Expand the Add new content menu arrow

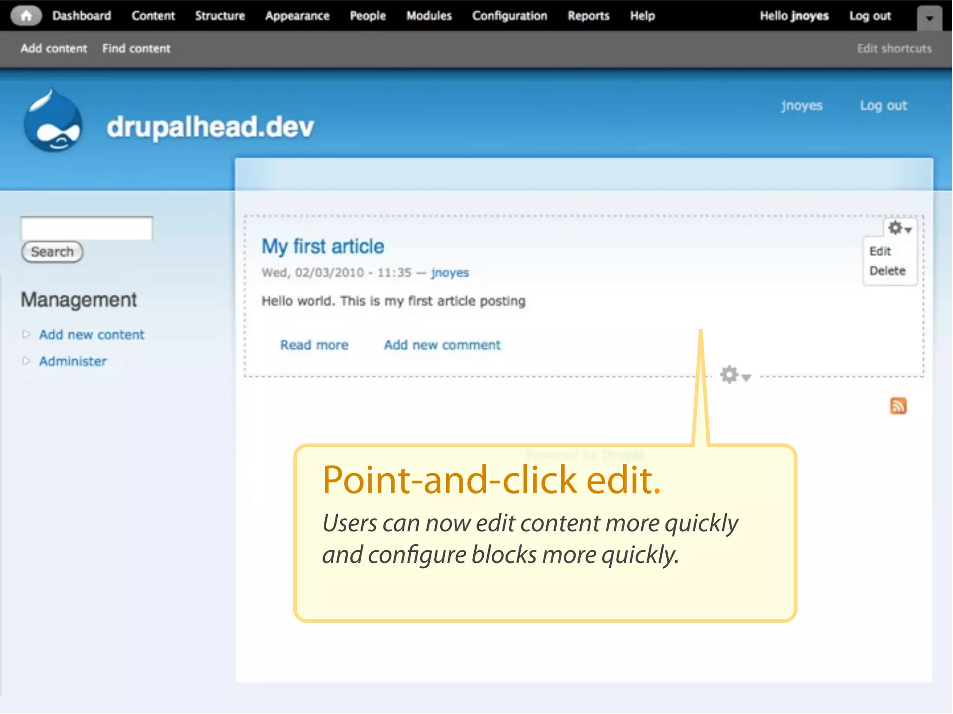click(26, 334)
